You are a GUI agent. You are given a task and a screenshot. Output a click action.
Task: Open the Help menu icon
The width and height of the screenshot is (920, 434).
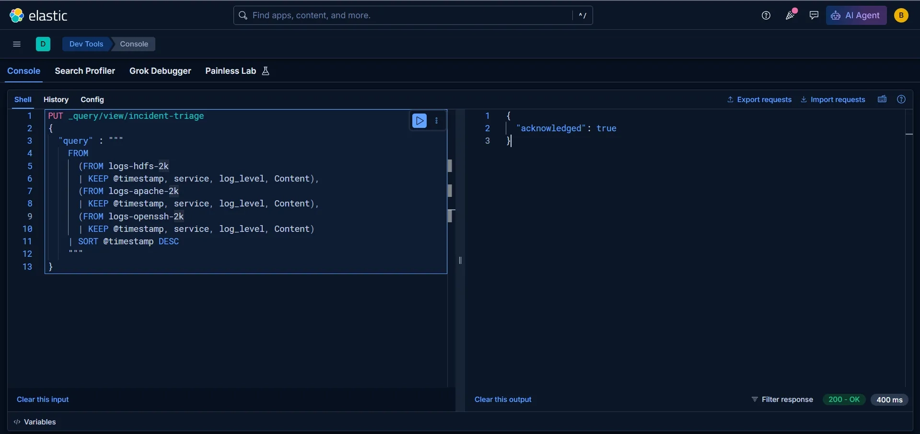pyautogui.click(x=766, y=15)
